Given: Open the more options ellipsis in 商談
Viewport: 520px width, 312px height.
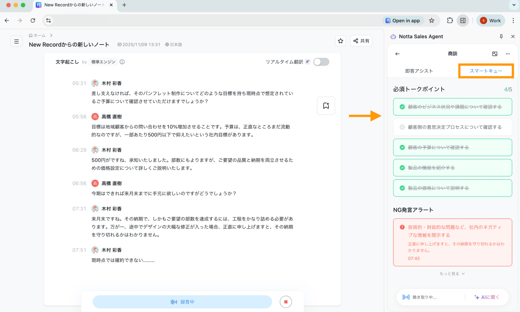Looking at the screenshot, I should [x=508, y=54].
